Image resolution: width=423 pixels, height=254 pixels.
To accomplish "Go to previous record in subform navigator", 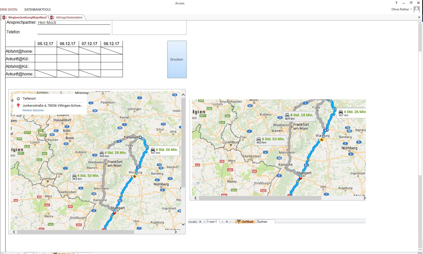I will [204, 222].
